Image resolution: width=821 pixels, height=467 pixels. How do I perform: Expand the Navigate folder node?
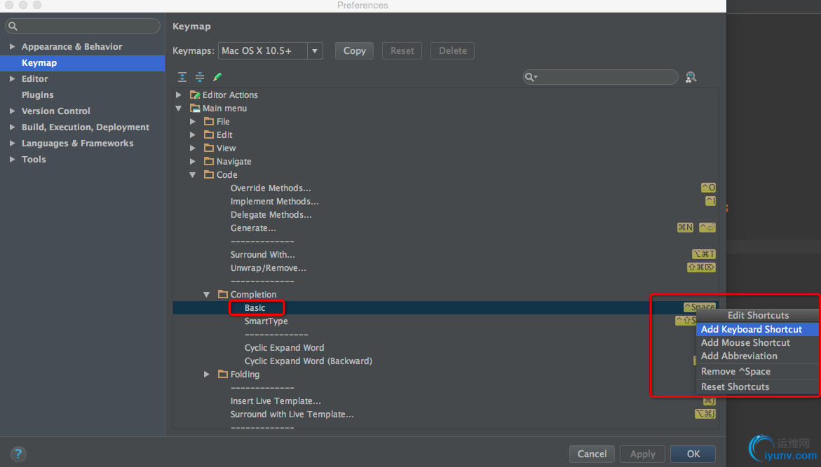[193, 161]
